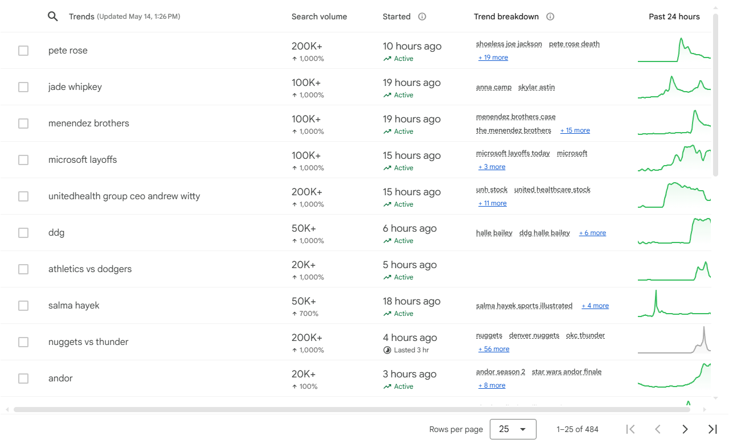Open the microsoft query chip
Viewport: 729px width, 444px height.
(572, 153)
